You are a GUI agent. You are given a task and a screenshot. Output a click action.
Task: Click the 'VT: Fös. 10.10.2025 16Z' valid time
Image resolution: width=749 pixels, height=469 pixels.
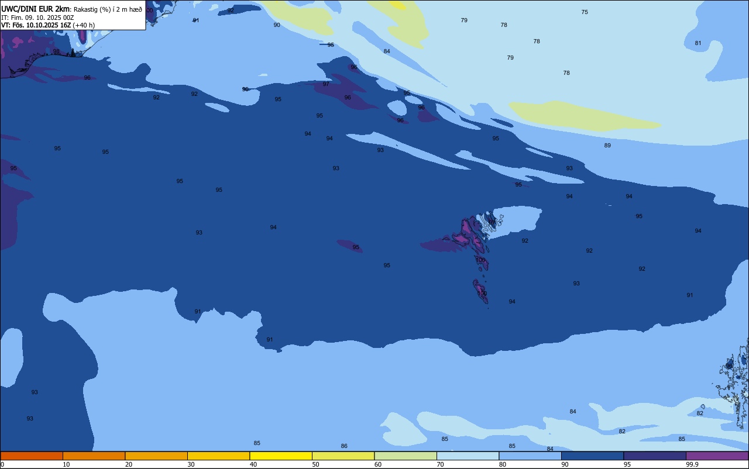click(x=36, y=25)
